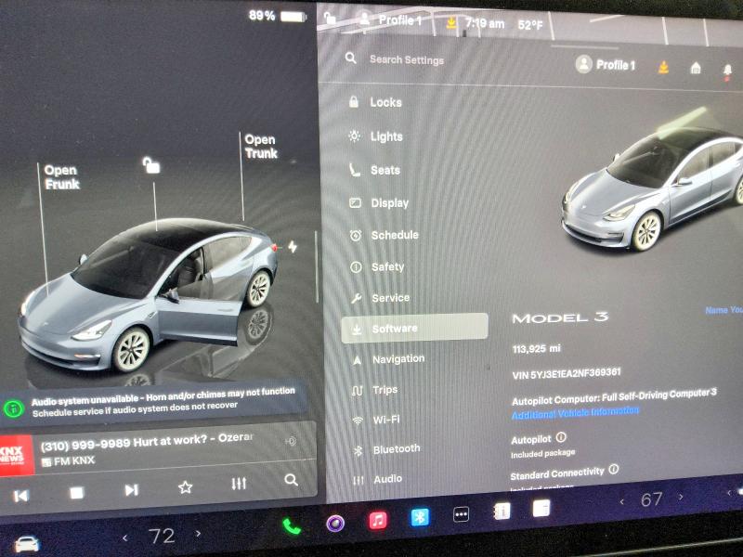The image size is (743, 557).
Task: Open the Additional Vehicle Information link
Action: pyautogui.click(x=575, y=412)
